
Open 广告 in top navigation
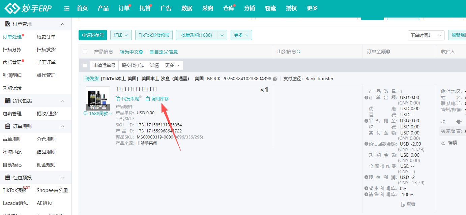coord(166,8)
